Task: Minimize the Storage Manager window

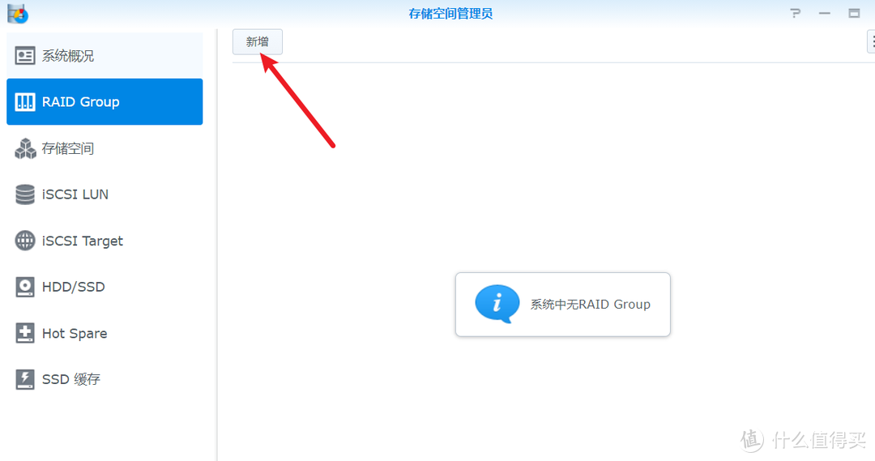Action: click(825, 14)
